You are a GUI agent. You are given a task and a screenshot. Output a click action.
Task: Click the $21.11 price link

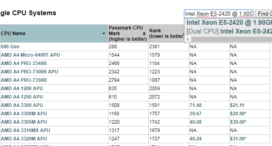point(237,105)
